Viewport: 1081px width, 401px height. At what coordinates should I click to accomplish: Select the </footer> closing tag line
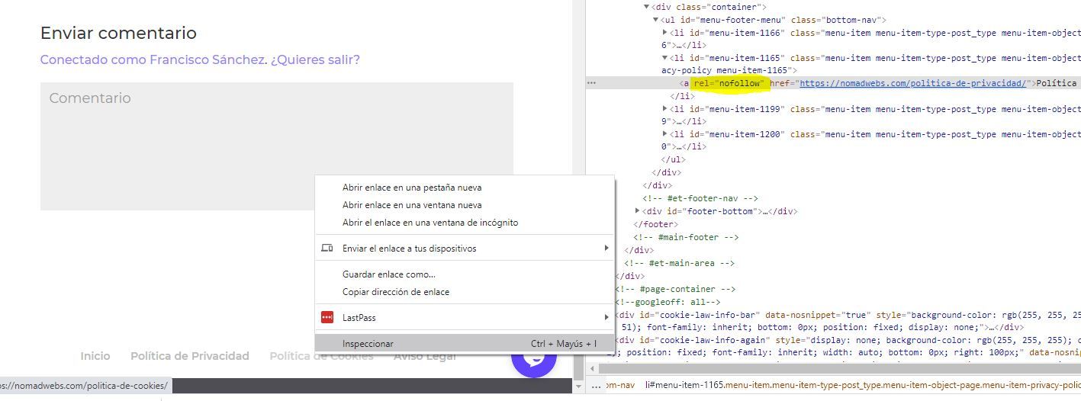click(655, 224)
